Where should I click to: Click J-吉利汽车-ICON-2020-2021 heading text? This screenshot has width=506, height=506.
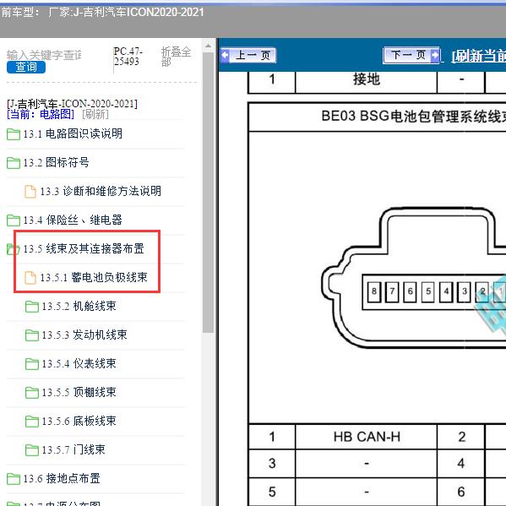(72, 104)
